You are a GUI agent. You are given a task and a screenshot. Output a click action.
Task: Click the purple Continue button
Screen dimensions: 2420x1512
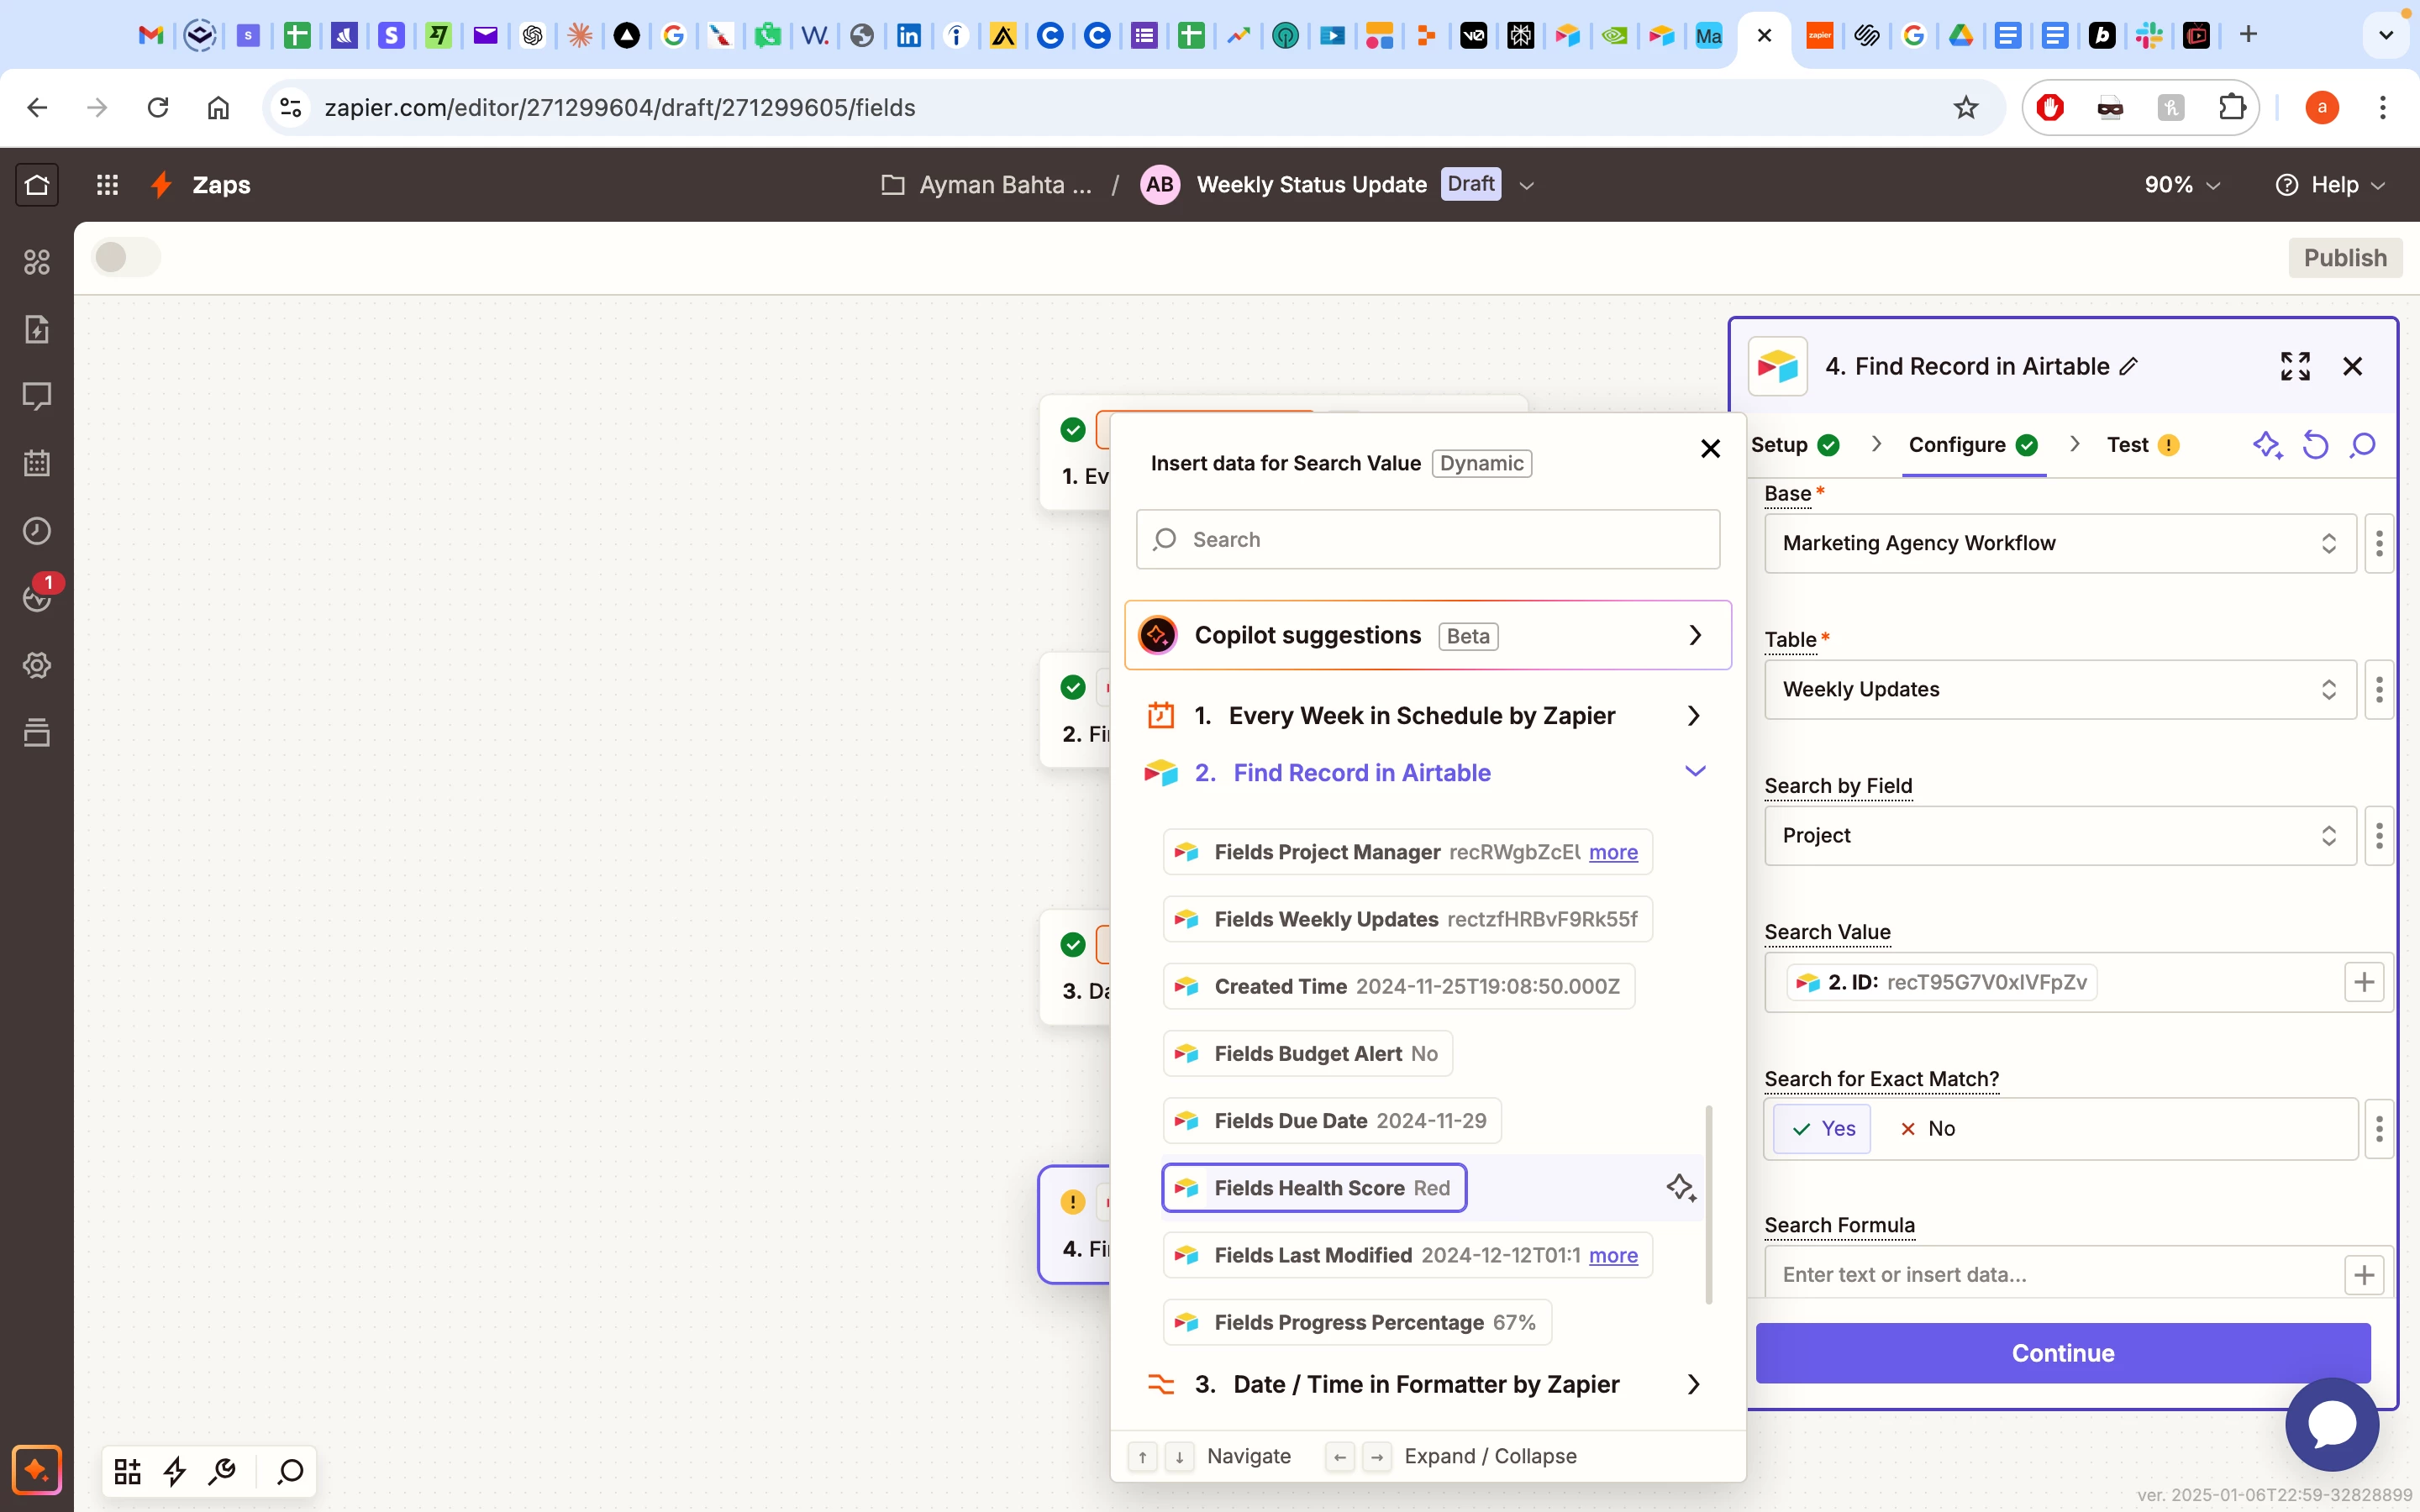click(x=2062, y=1353)
